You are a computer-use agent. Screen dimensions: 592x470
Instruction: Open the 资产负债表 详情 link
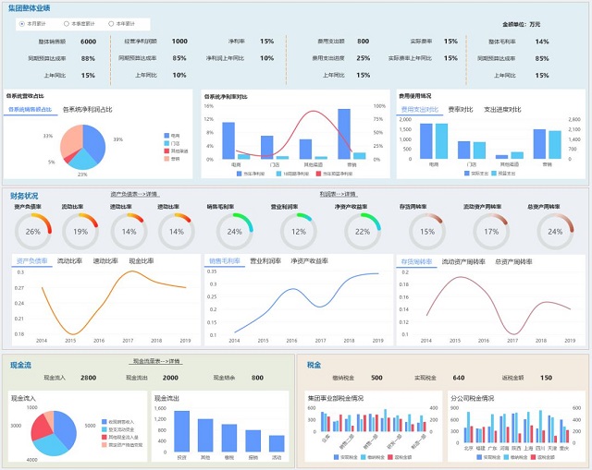(135, 194)
